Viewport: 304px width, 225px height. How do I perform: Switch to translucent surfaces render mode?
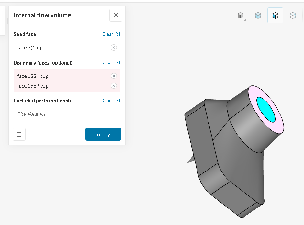point(258,15)
